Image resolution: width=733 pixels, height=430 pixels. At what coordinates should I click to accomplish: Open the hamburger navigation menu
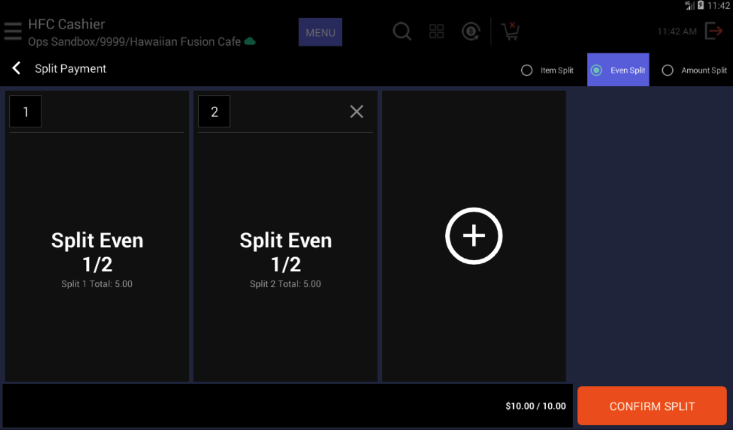click(12, 32)
